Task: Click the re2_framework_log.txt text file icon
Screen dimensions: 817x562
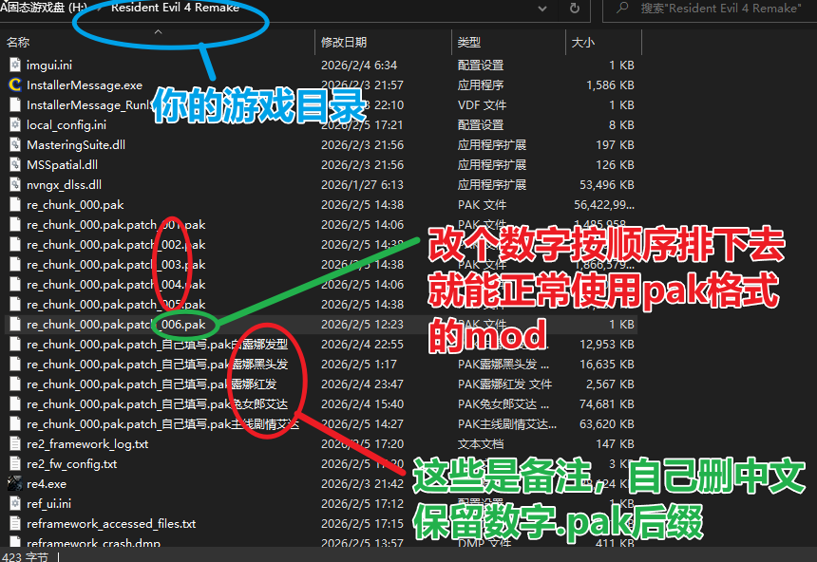Action: coord(14,444)
